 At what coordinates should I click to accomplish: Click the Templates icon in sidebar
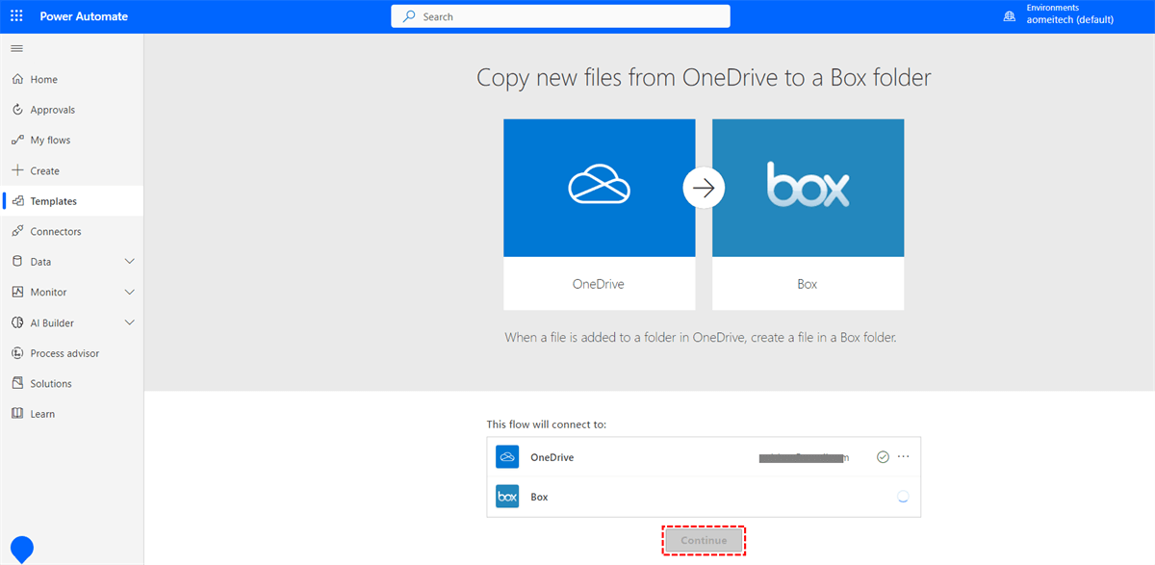17,201
